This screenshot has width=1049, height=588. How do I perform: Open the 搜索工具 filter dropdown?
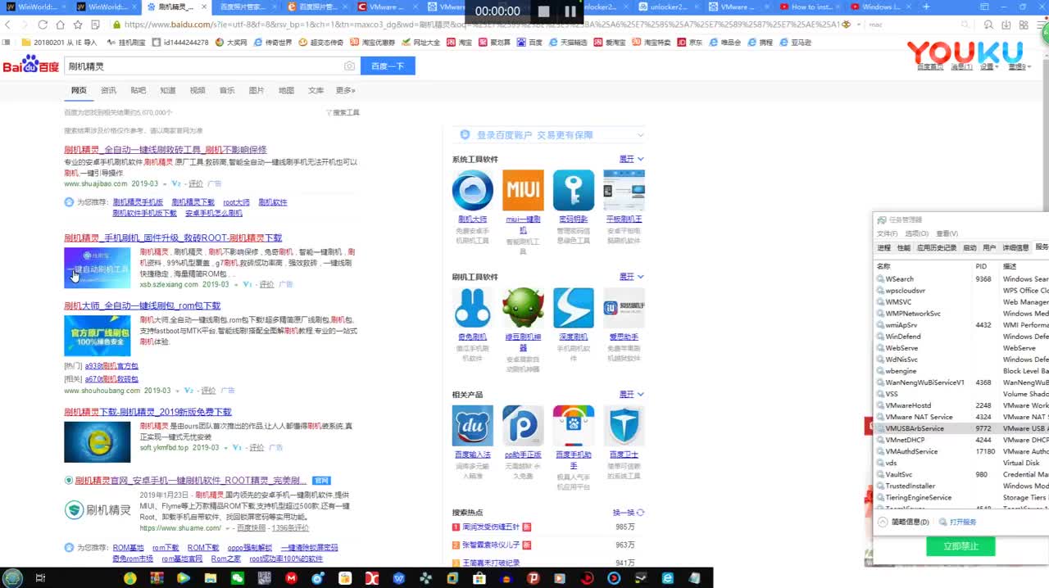[x=343, y=112]
